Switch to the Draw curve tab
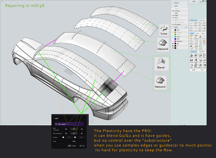 click(x=194, y=20)
